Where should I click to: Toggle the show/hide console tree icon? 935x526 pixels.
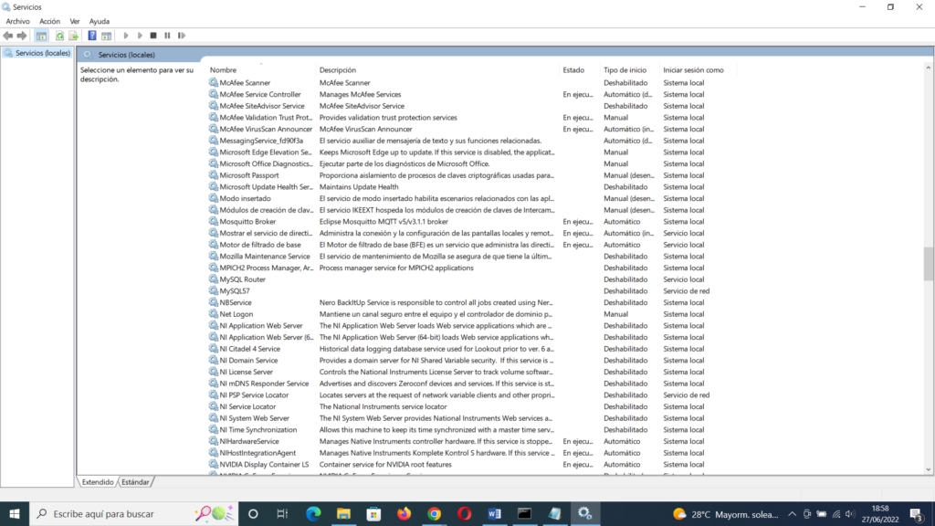[41, 36]
